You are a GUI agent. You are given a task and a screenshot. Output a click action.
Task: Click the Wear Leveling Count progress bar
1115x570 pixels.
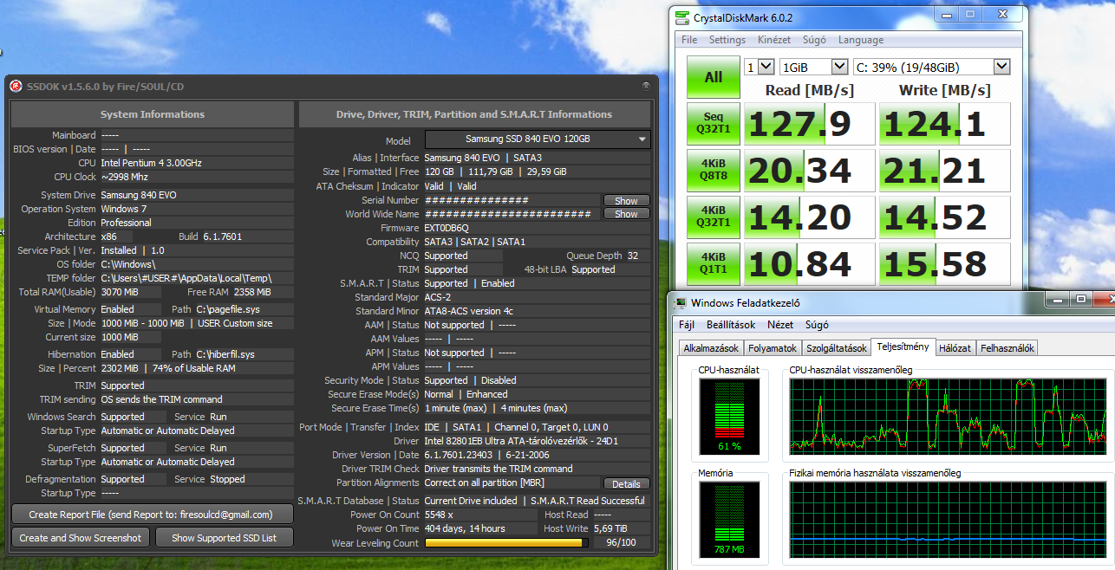click(508, 543)
